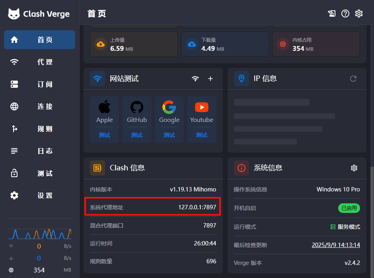Screen dimensions: 374x278
Task: Click the branch icon beside 规则
Action: 14,129
